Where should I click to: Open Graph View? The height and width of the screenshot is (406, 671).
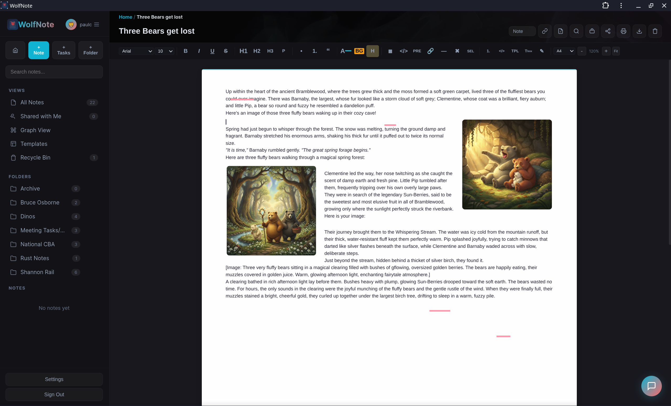coord(54,130)
